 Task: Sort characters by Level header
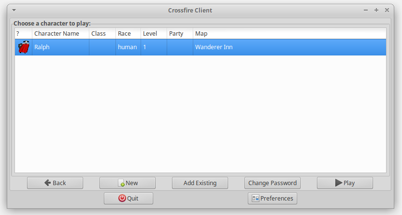click(154, 34)
